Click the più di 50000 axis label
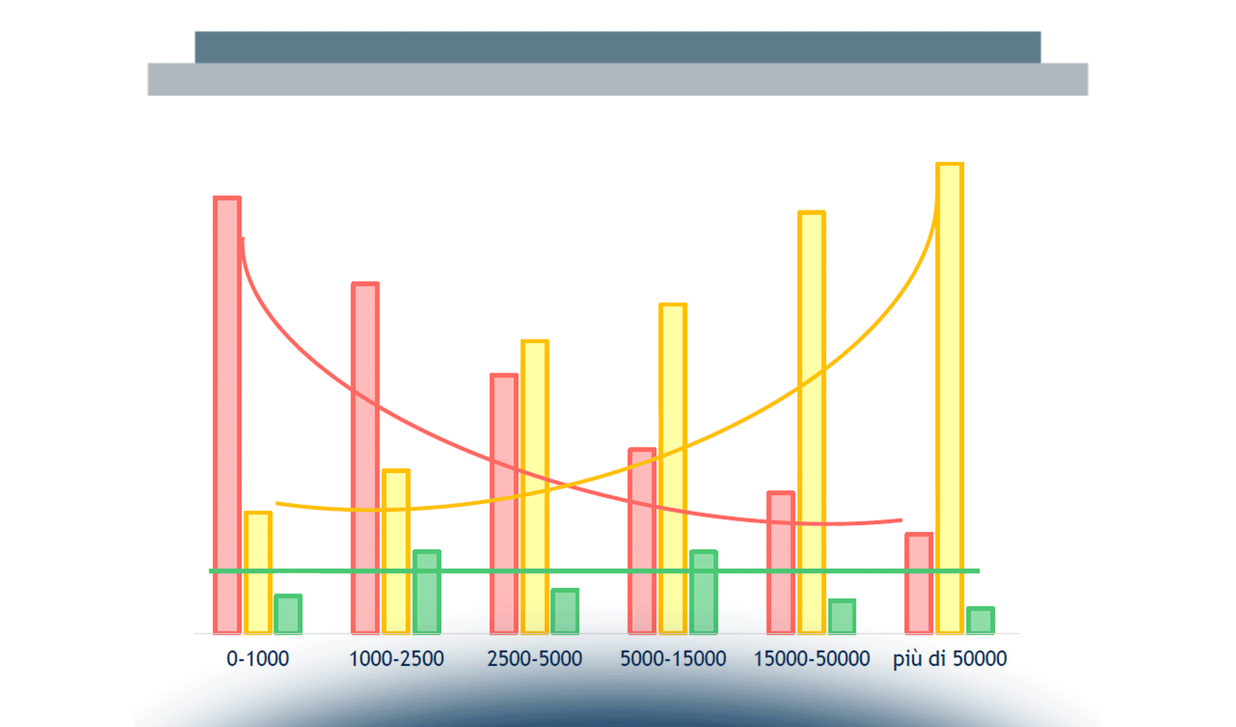The width and height of the screenshot is (1236, 727). pos(949,659)
